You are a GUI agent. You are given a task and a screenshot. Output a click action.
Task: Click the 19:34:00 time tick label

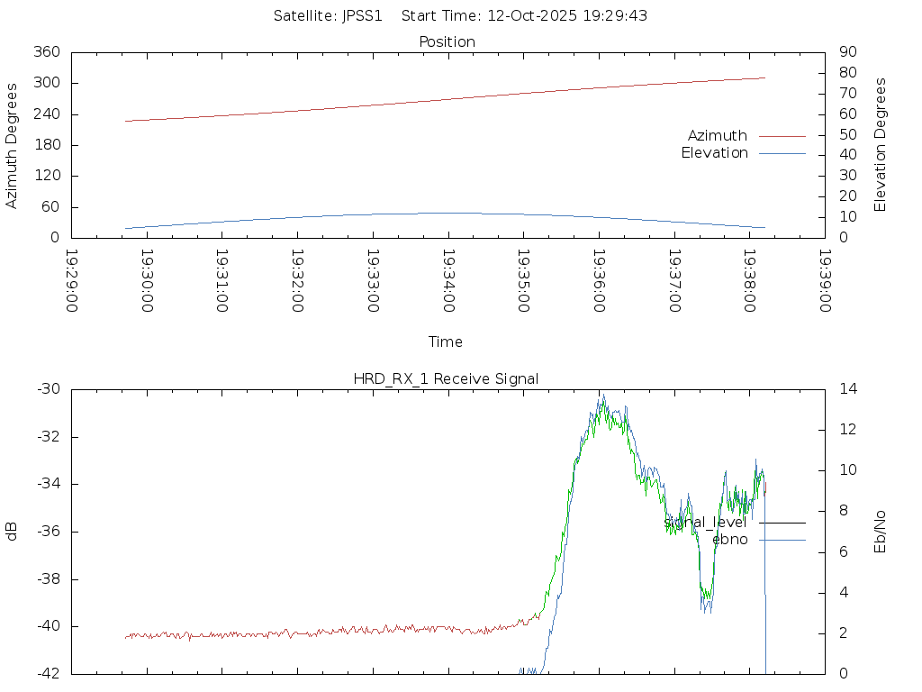tap(448, 281)
